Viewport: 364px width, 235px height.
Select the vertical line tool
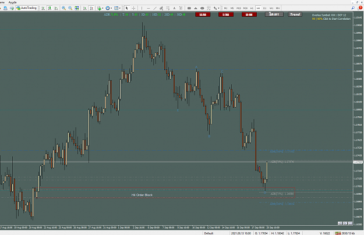tap(142, 8)
